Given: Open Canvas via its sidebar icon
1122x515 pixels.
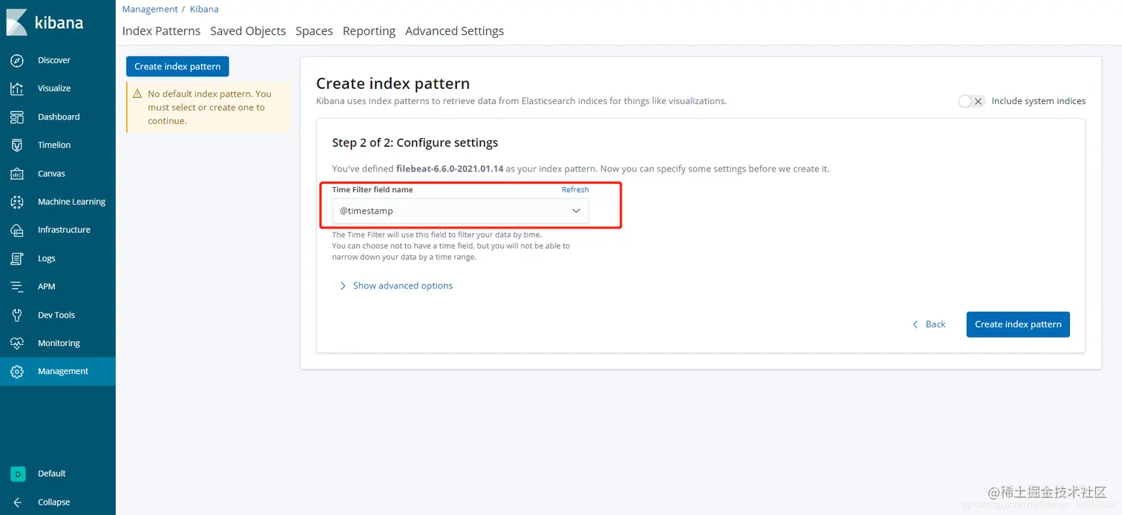Looking at the screenshot, I should [17, 174].
